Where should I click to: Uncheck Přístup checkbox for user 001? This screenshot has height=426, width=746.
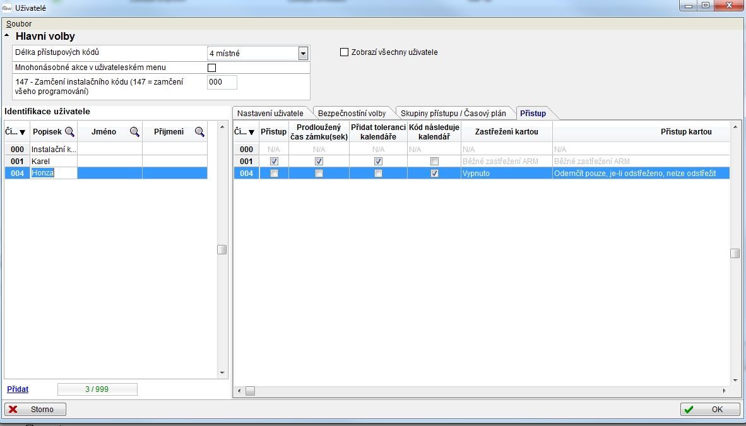tap(274, 162)
